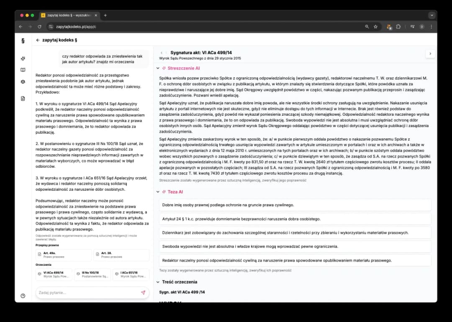The image size is (452, 322).
Task: Click the translate extension icon in browser toolbar
Action: (x=388, y=26)
